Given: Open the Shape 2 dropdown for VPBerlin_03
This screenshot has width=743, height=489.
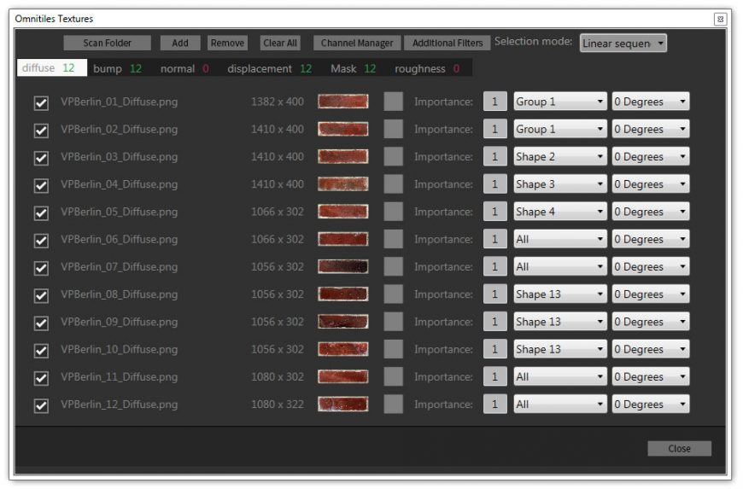Looking at the screenshot, I should click(x=559, y=157).
